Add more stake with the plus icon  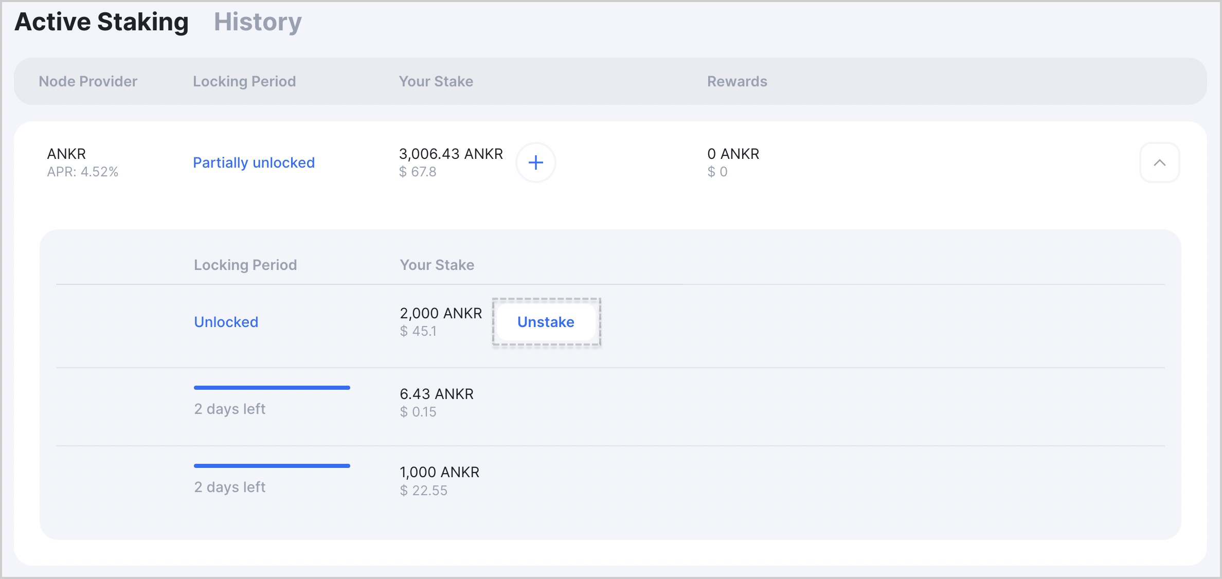535,162
